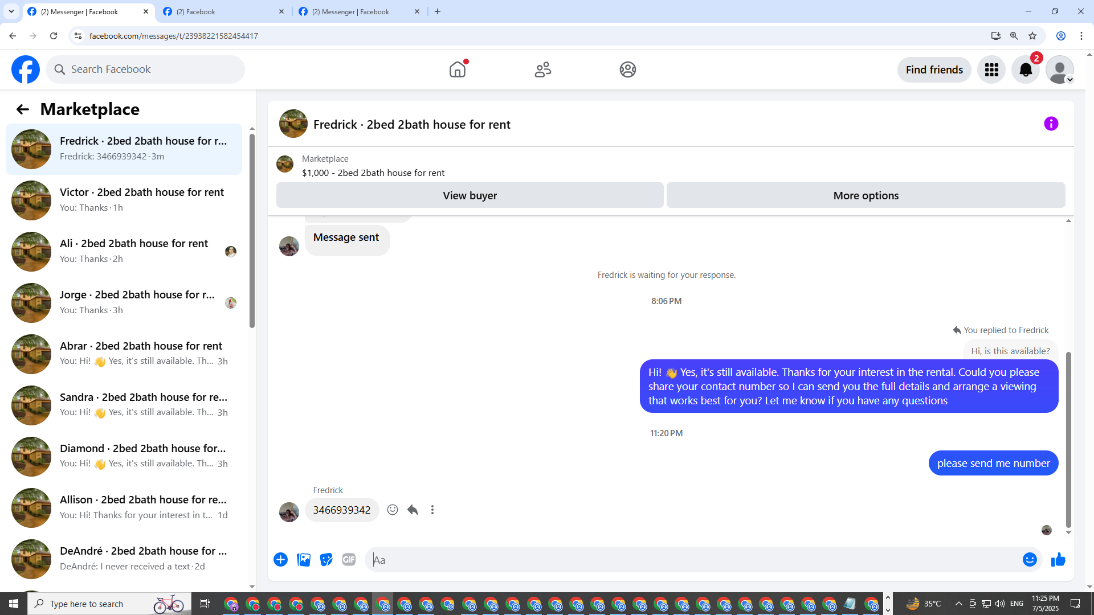React to Fredrick's phone number message
Viewport: 1094px width, 615px height.
pyautogui.click(x=393, y=510)
